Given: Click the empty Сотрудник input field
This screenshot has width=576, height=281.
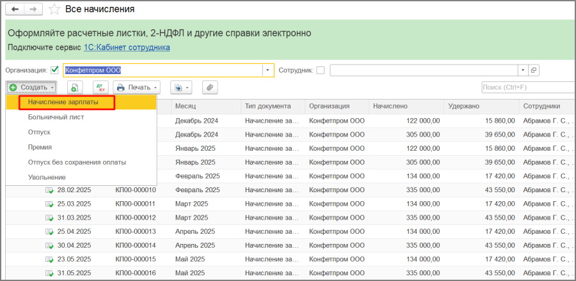Looking at the screenshot, I should [424, 70].
